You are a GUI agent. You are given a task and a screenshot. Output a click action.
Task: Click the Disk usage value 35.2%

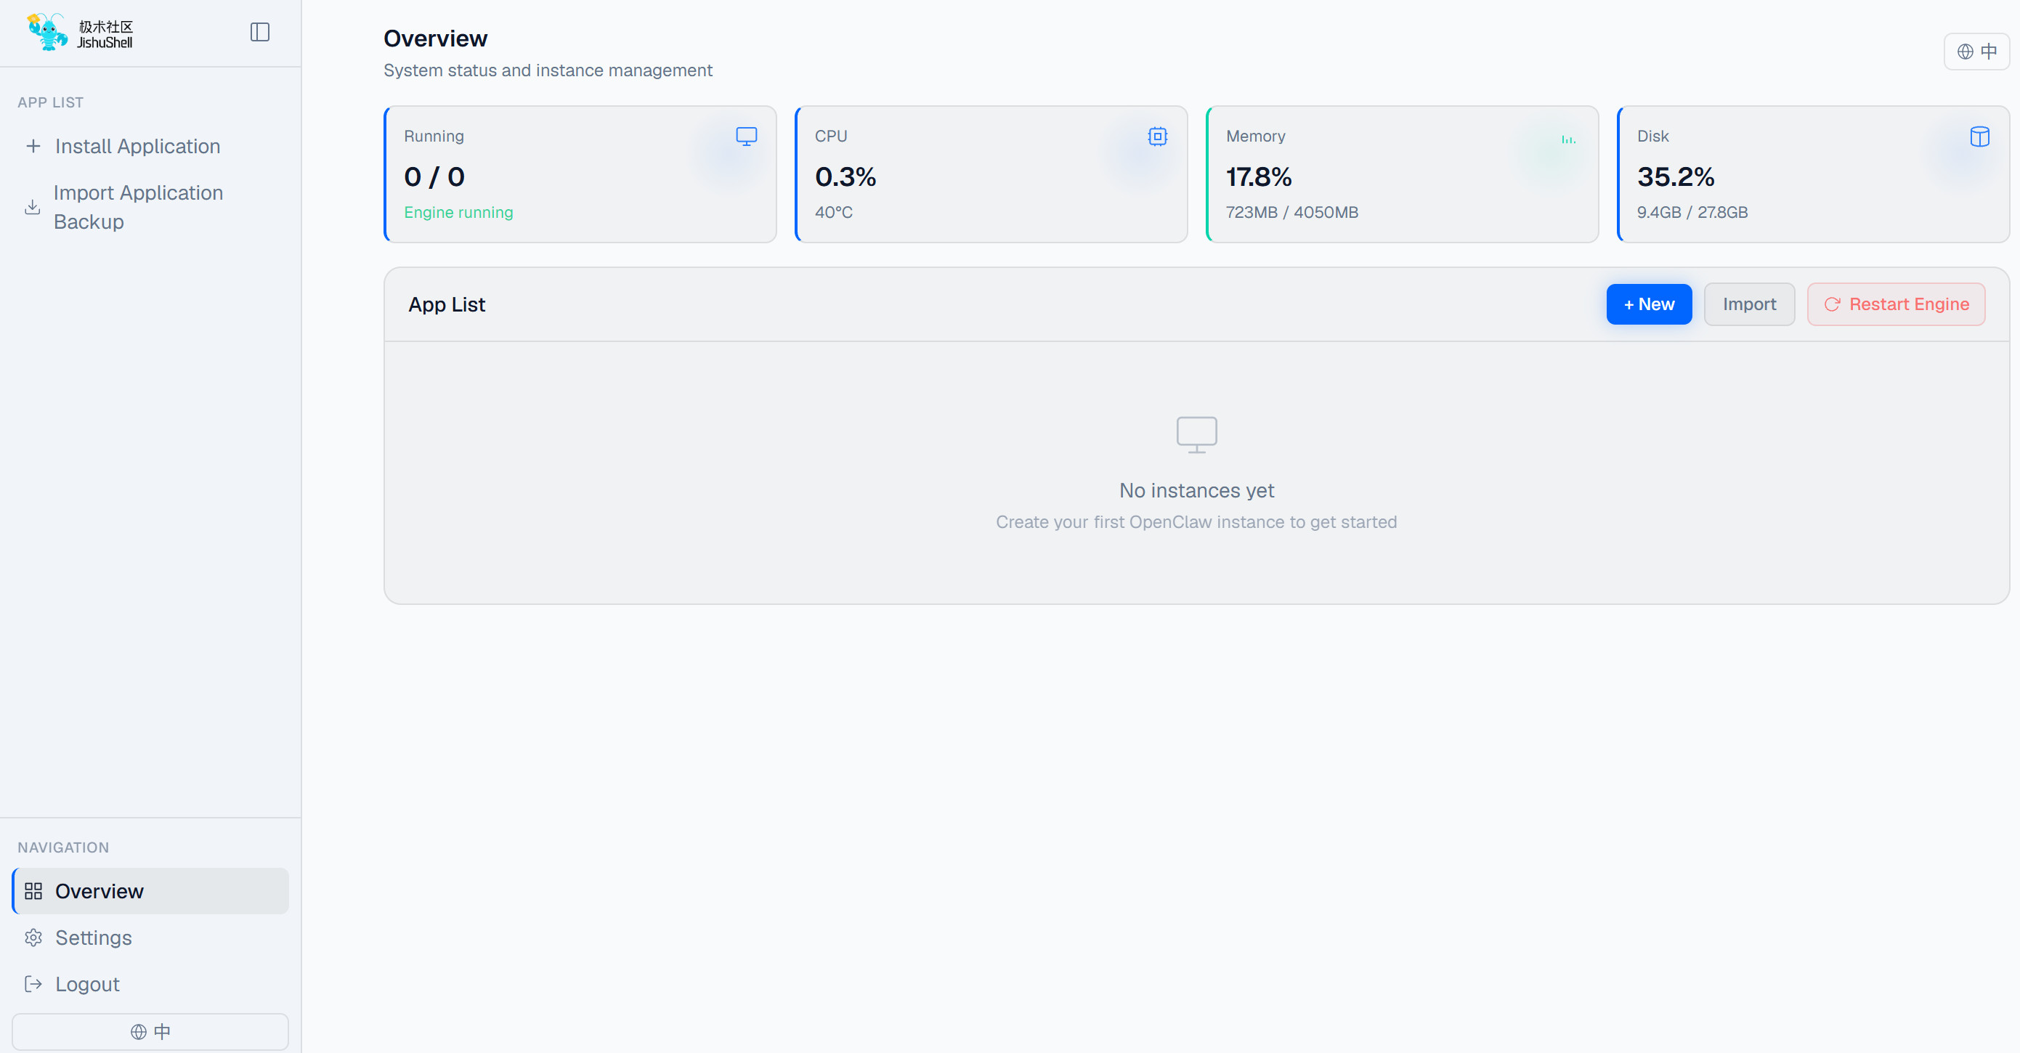tap(1675, 176)
